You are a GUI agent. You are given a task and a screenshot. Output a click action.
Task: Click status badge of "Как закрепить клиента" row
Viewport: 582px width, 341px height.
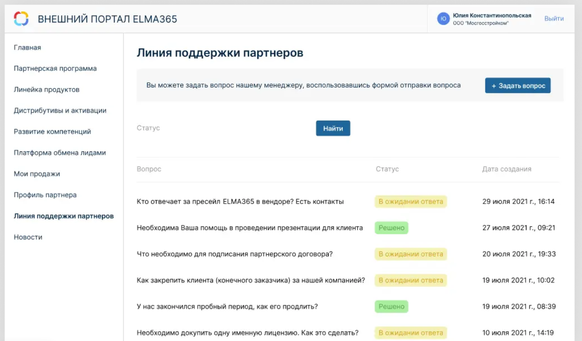pyautogui.click(x=411, y=280)
